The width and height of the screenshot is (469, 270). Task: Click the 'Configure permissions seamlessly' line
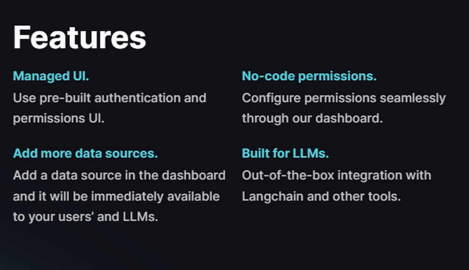coord(344,98)
